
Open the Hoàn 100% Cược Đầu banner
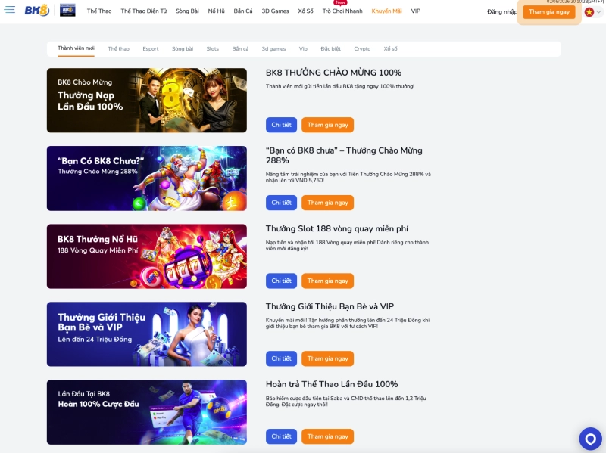[147, 412]
